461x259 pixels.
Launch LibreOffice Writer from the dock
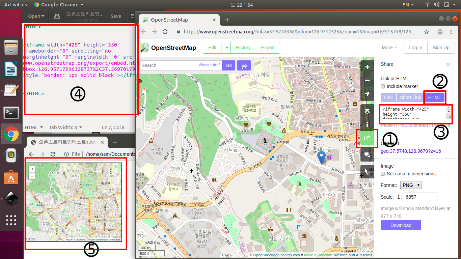11,69
